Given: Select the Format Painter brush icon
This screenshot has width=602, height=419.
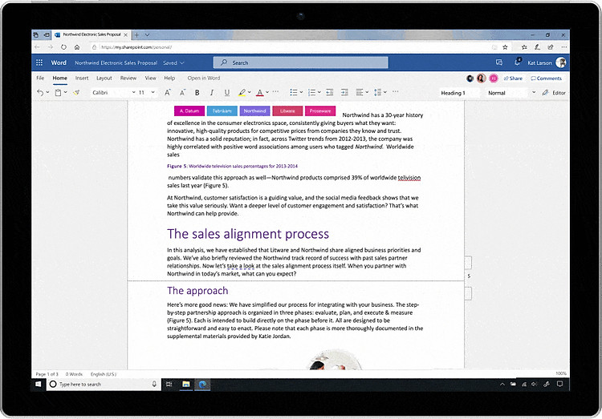Looking at the screenshot, I should 76,92.
